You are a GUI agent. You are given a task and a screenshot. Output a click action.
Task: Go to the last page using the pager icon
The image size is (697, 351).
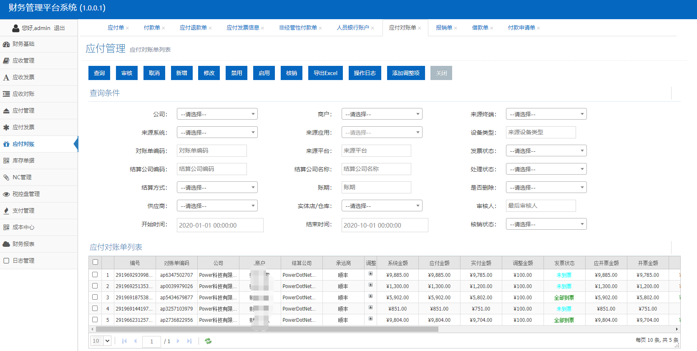189,341
